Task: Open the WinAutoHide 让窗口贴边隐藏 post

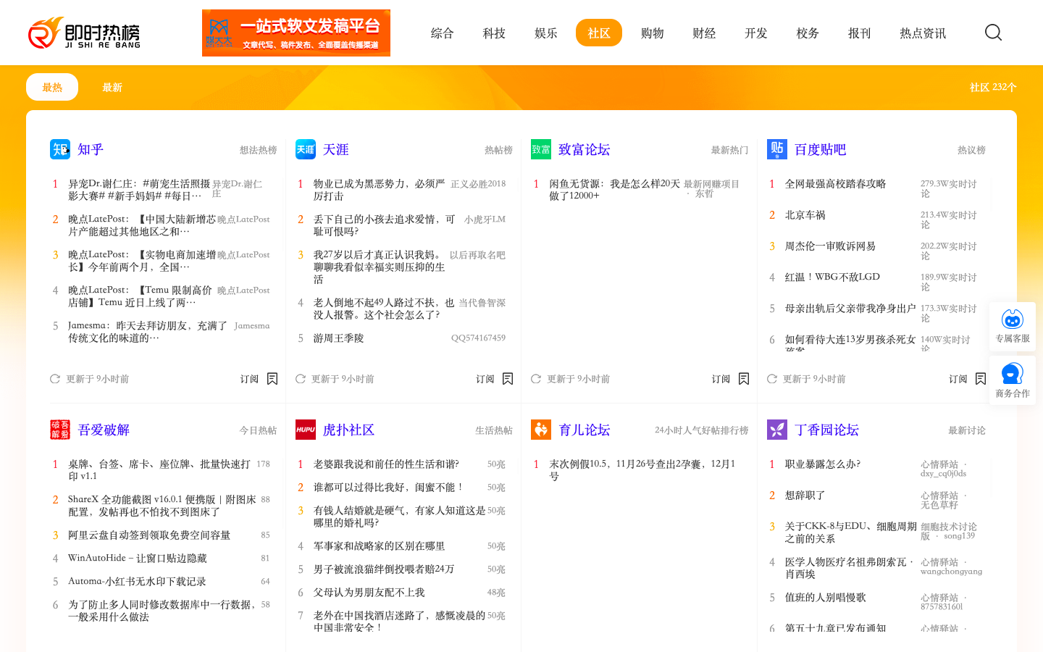Action: pos(138,559)
